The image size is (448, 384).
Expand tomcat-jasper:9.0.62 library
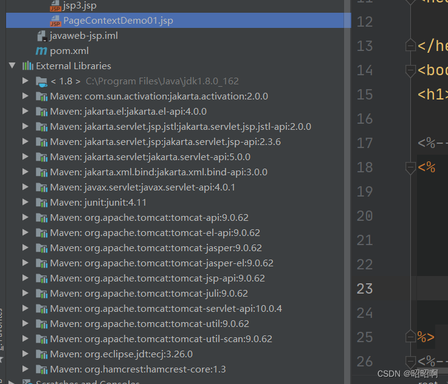tap(26, 248)
